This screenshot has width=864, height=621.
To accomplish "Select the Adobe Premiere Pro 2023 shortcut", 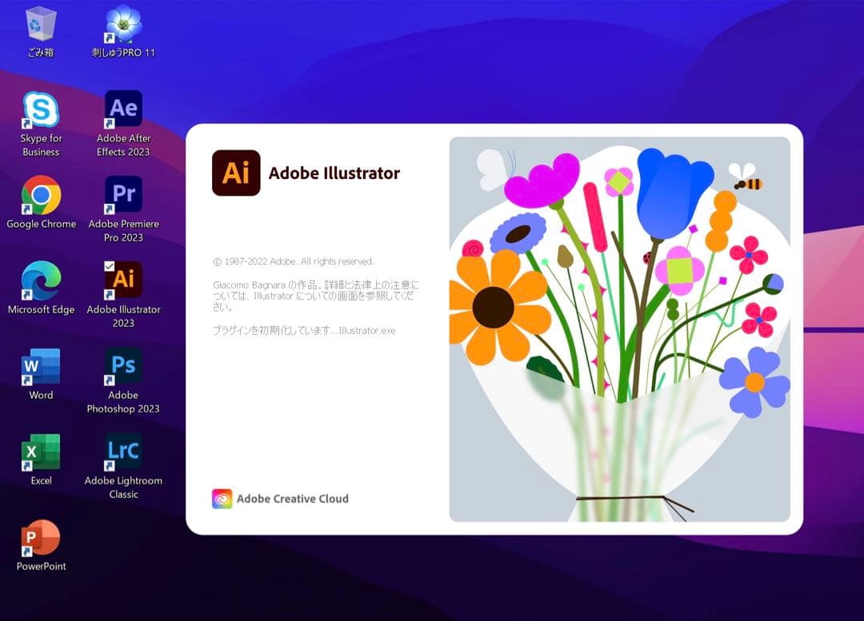I will coord(123,195).
